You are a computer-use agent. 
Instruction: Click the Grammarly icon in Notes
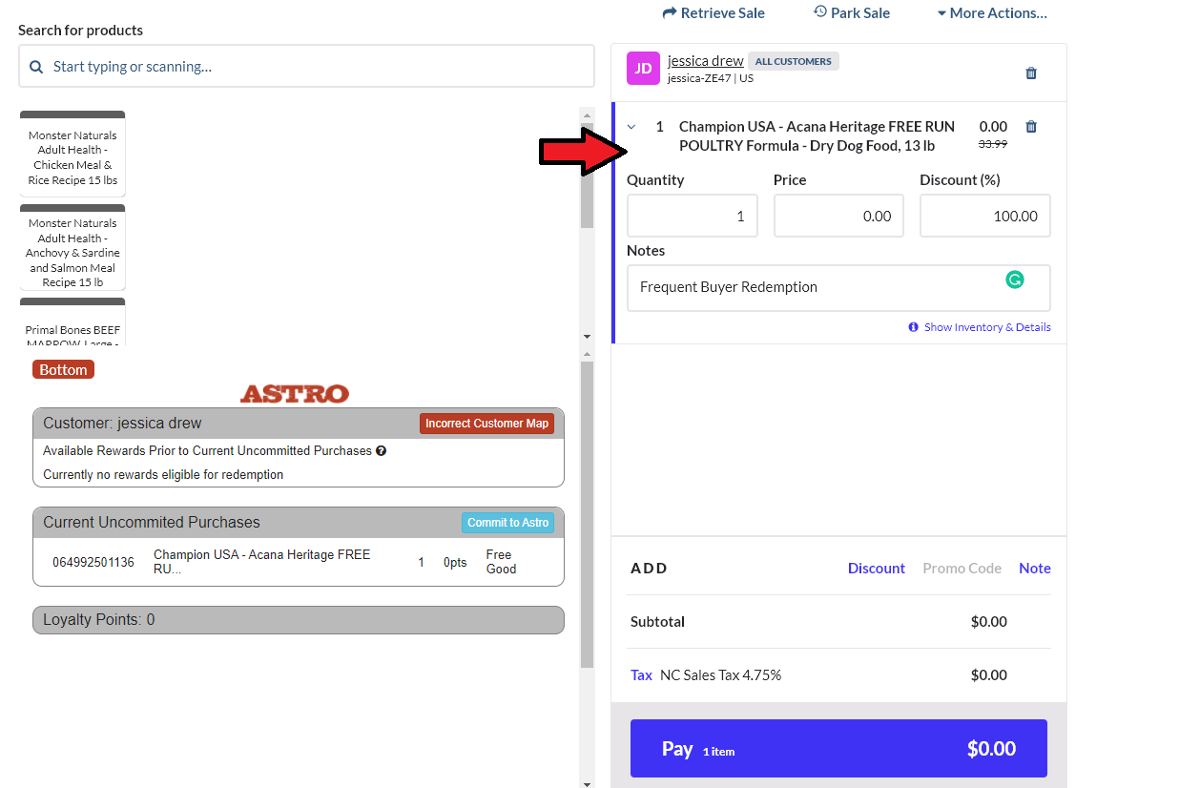click(1014, 280)
